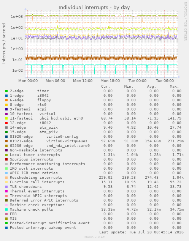Click the 14-edge ata_piix gray swatch
Screen dimensions: 189x241
point(6,128)
